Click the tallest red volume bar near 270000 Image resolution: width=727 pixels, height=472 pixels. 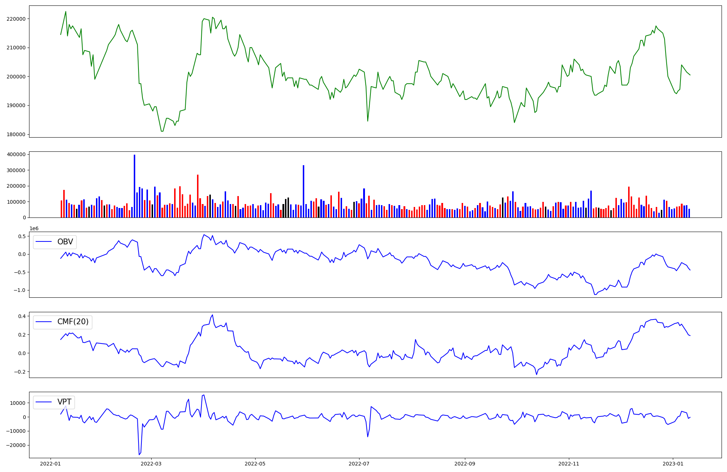198,196
